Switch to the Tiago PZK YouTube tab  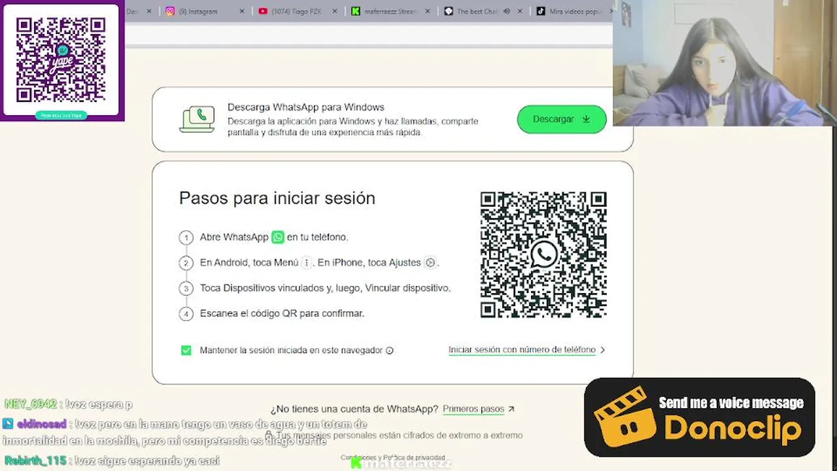298,11
